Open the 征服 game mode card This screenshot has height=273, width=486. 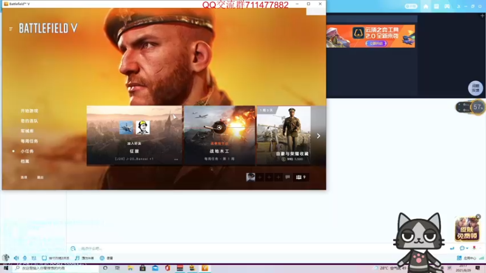(134, 135)
